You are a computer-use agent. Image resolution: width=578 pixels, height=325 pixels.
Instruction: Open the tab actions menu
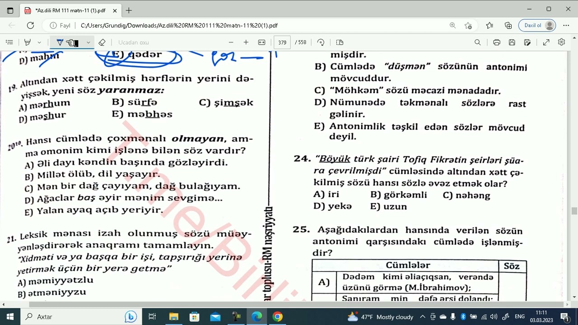point(10,10)
